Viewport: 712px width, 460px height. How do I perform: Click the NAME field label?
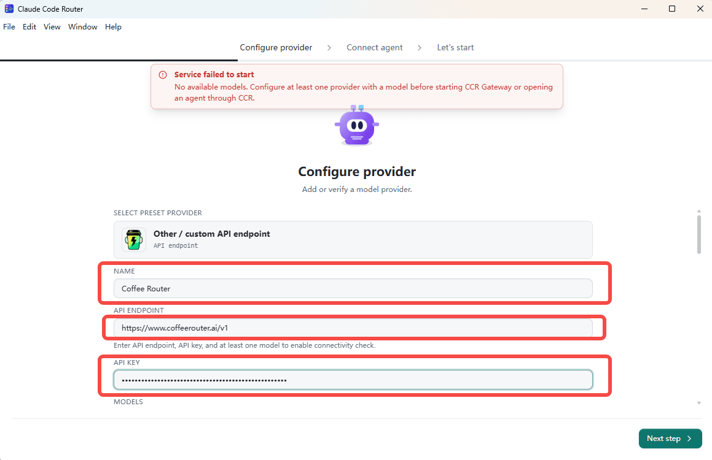(124, 271)
